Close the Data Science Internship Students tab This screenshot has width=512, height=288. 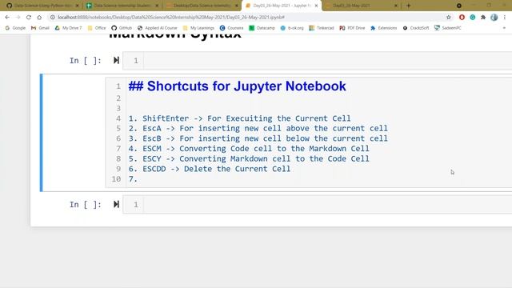click(157, 6)
